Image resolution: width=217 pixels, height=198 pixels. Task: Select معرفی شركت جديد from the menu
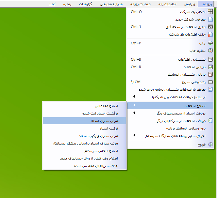170,19
